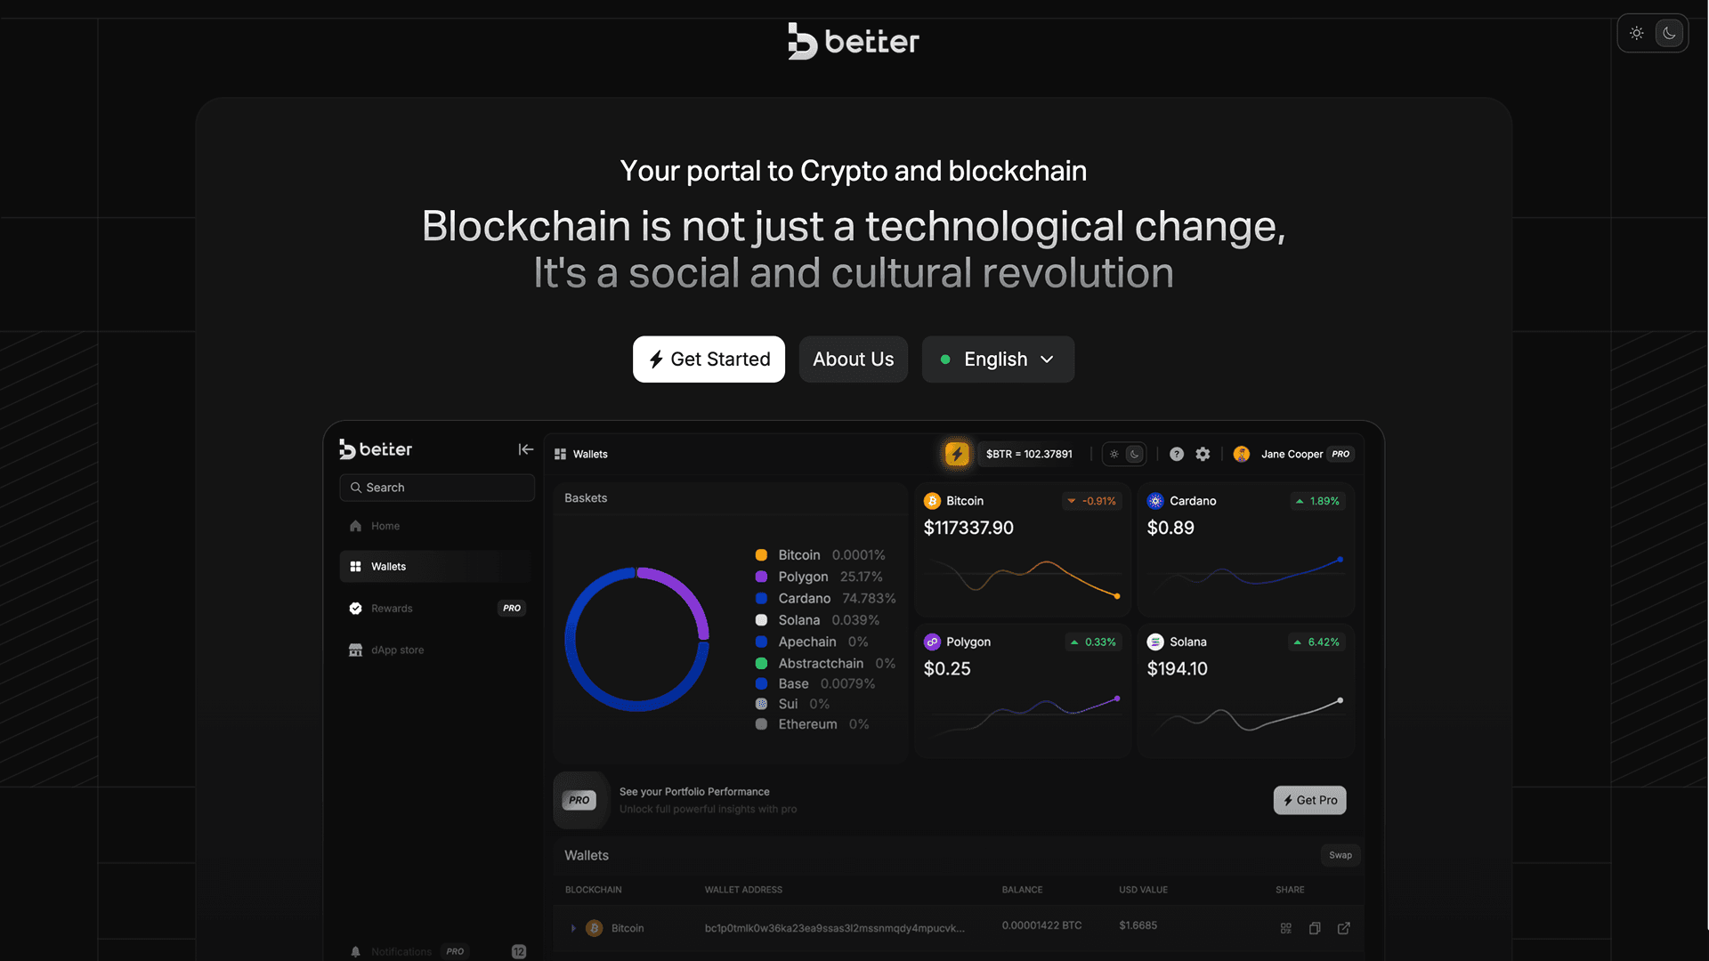Select Home in the sidebar menu
Viewport: 1709px width, 961px height.
click(x=355, y=526)
